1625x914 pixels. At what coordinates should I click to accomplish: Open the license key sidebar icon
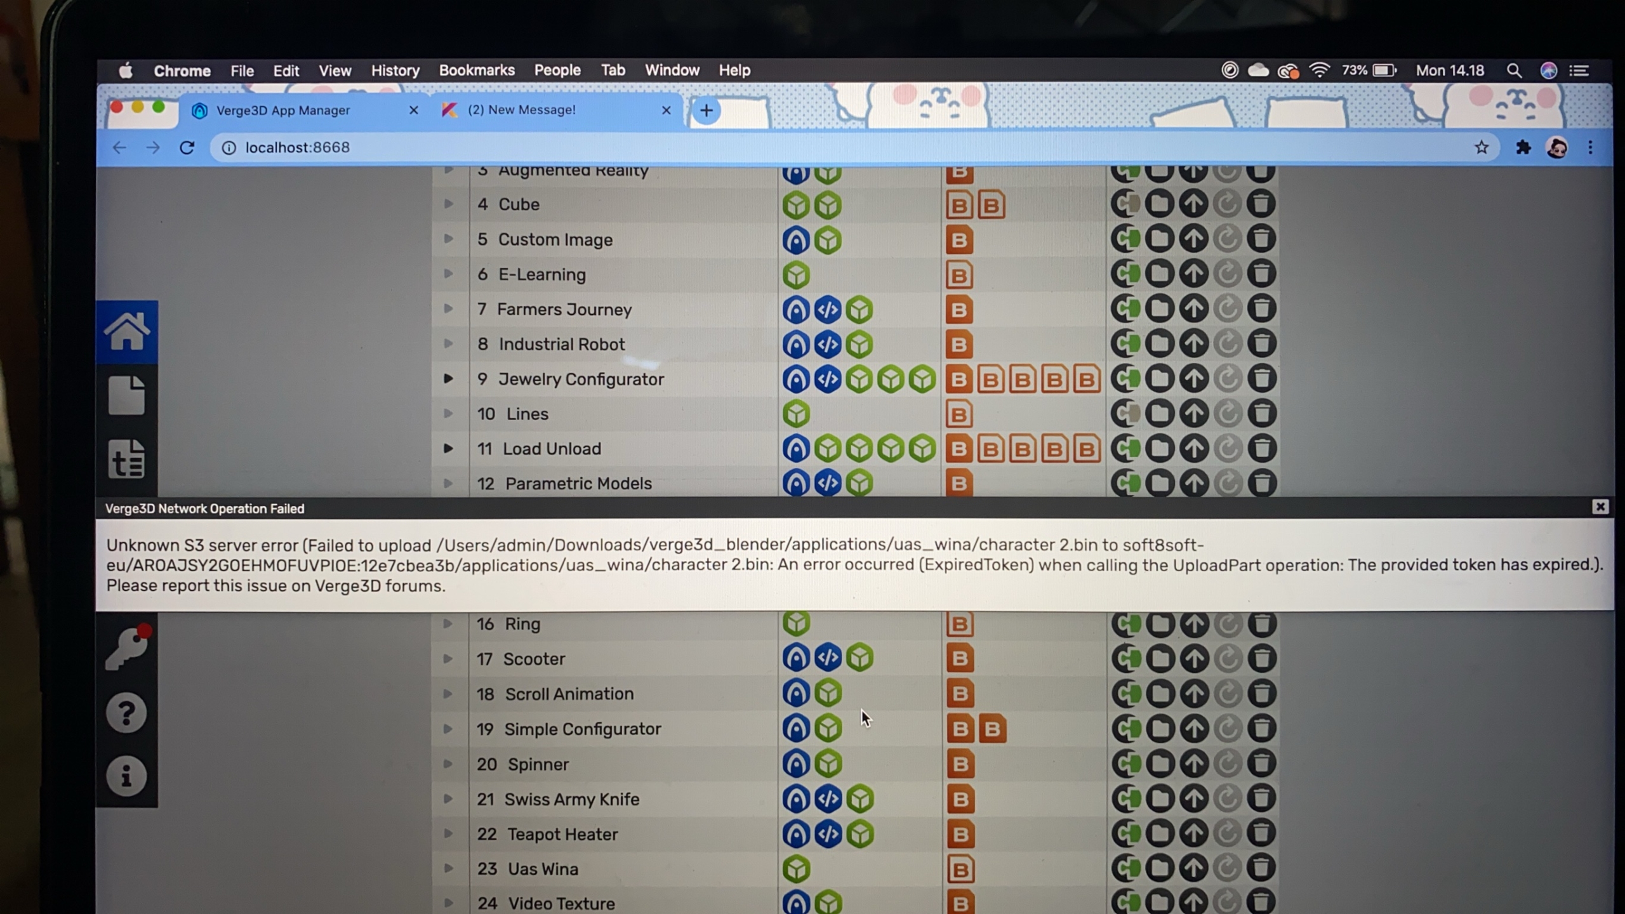pos(127,647)
